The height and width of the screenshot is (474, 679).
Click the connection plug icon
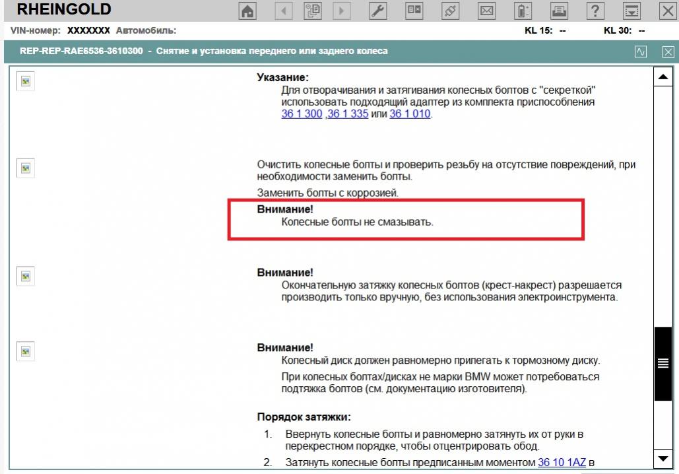coord(451,11)
